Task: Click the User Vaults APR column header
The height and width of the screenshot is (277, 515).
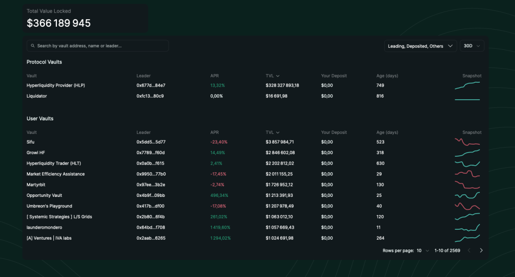Action: (214, 132)
